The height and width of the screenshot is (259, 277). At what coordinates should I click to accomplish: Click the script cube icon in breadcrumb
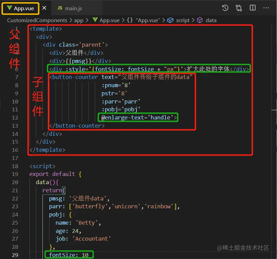[x=170, y=20]
